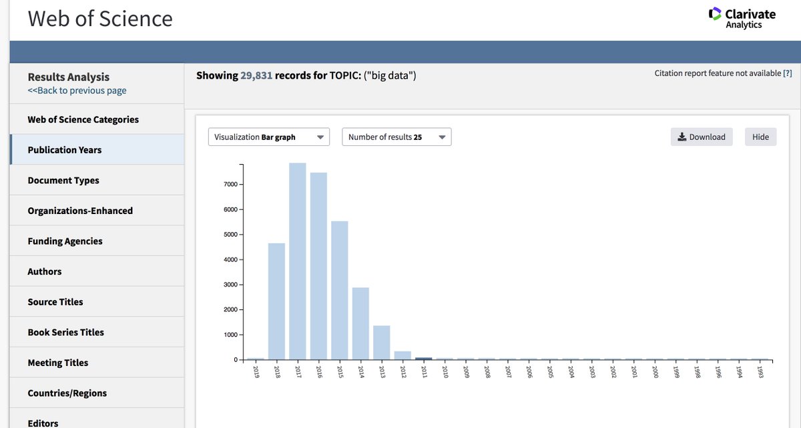Click the 2017 bar in the graph
This screenshot has height=428, width=801.
pos(298,261)
